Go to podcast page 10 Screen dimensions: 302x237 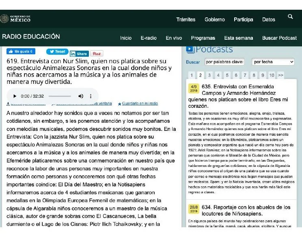(x=272, y=75)
